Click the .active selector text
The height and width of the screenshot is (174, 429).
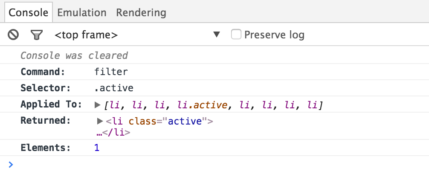click(x=114, y=88)
